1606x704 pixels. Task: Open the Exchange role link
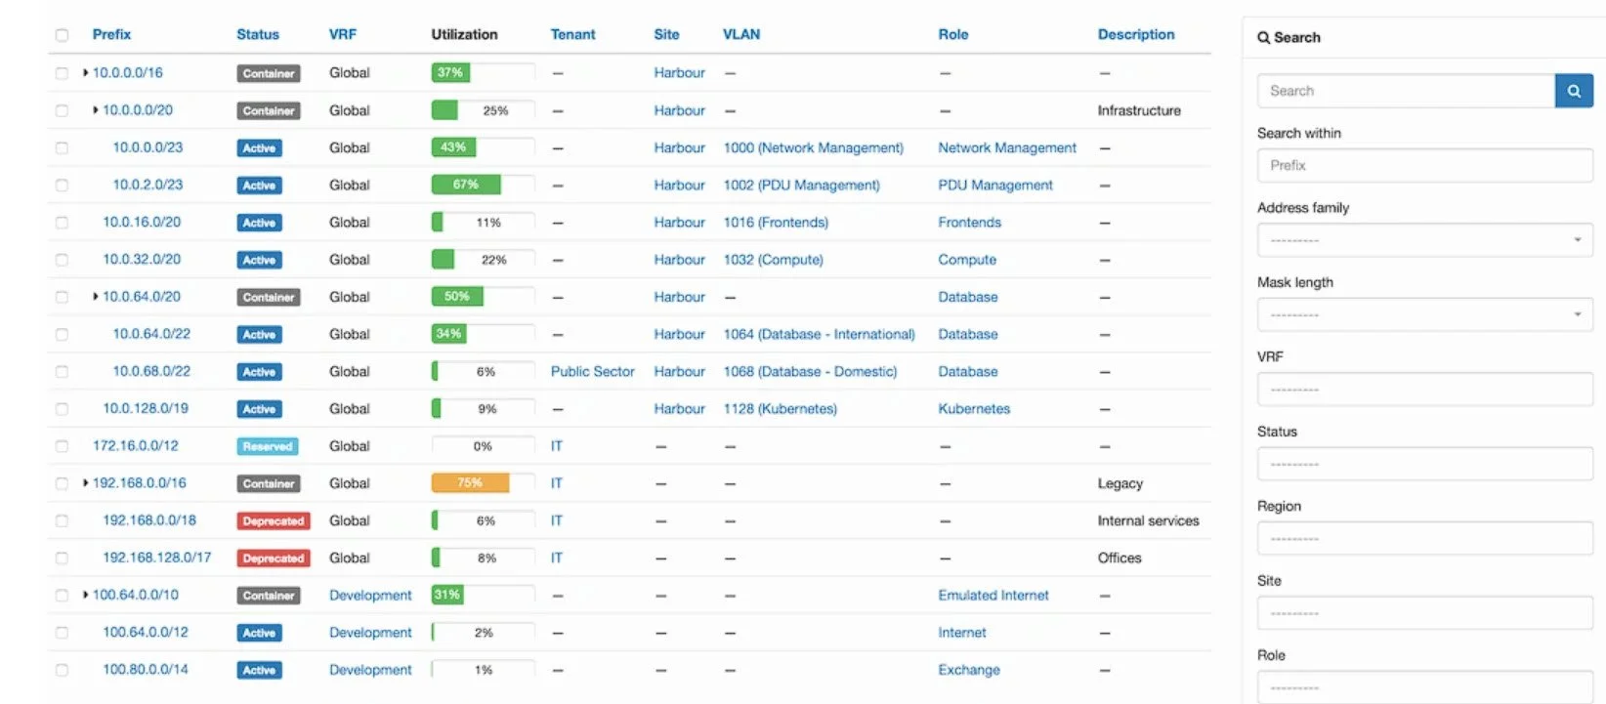(x=969, y=670)
